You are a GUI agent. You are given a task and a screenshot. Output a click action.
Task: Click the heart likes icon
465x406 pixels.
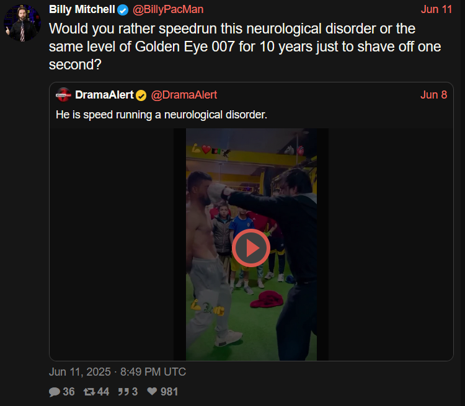152,392
